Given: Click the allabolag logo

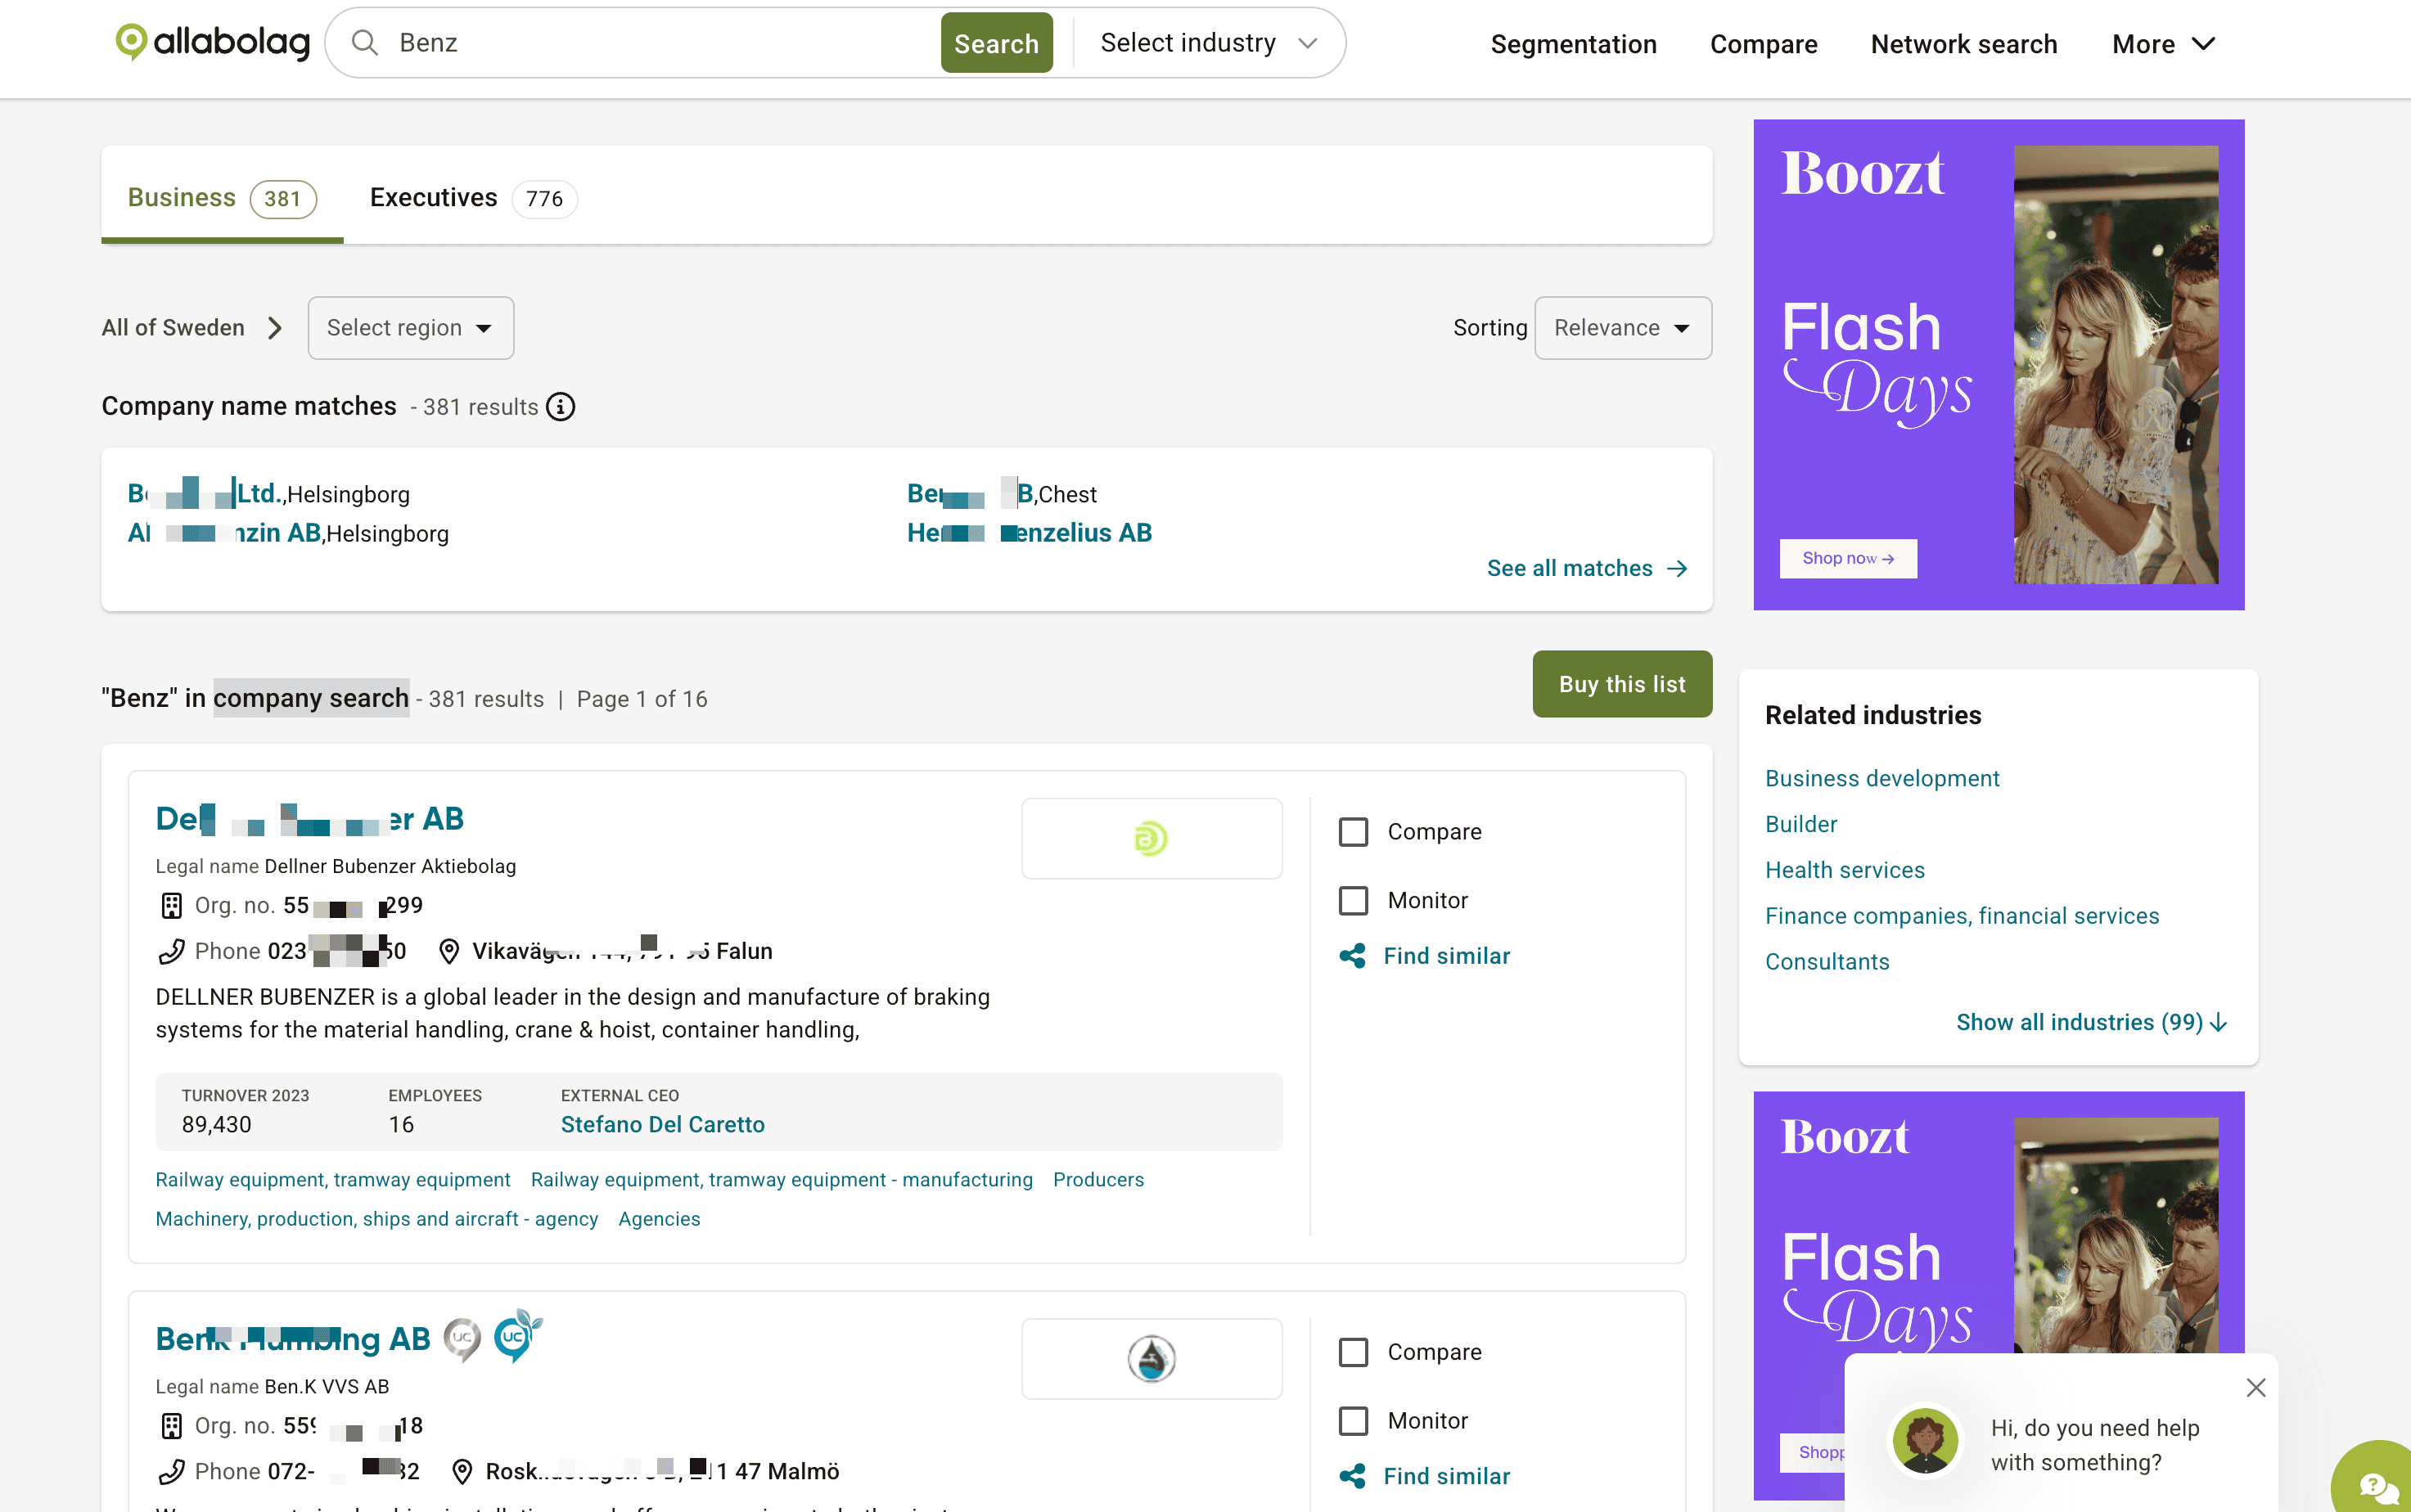Looking at the screenshot, I should coord(213,42).
